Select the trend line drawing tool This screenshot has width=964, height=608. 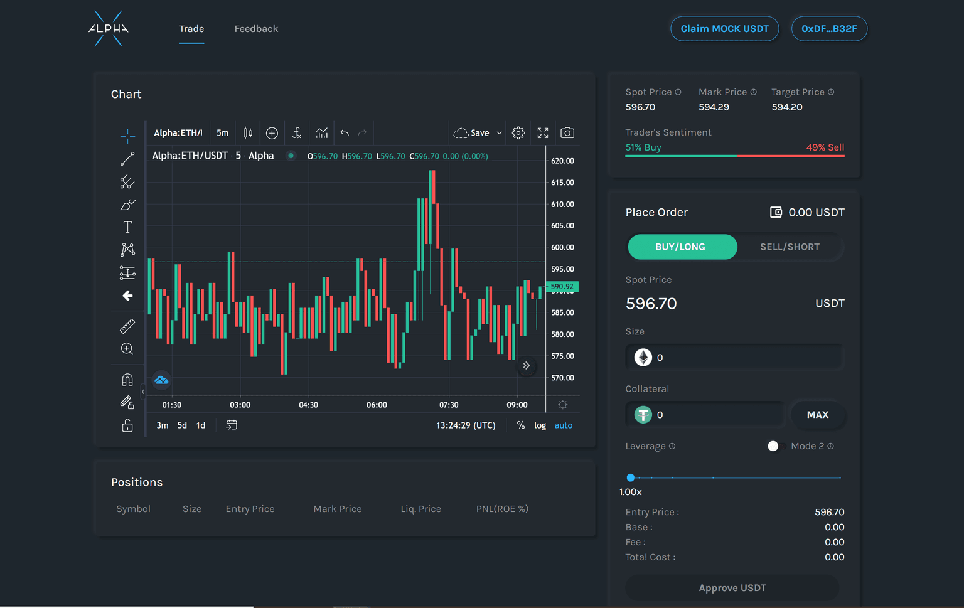pyautogui.click(x=127, y=159)
